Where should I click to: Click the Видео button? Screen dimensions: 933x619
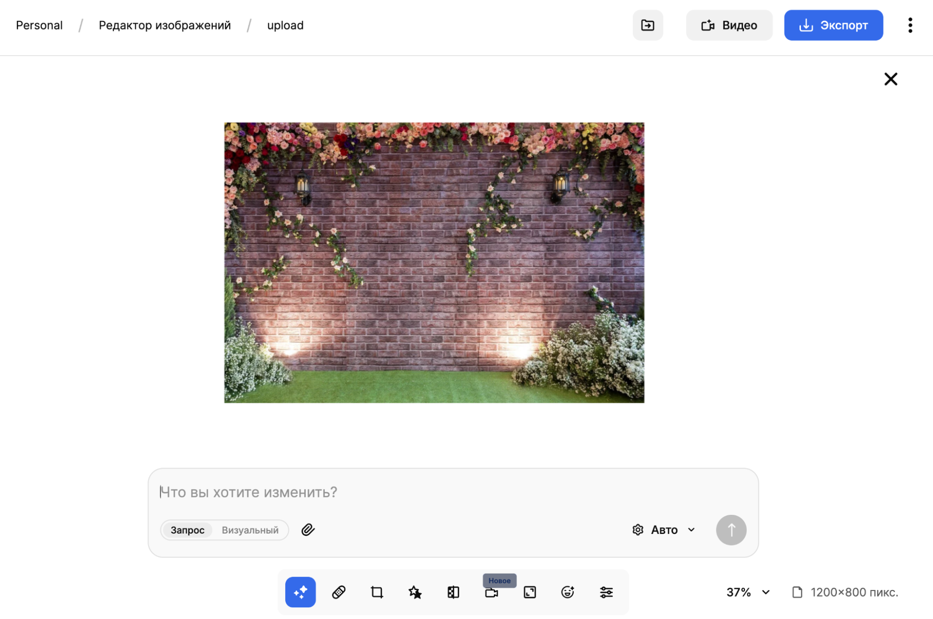(729, 25)
